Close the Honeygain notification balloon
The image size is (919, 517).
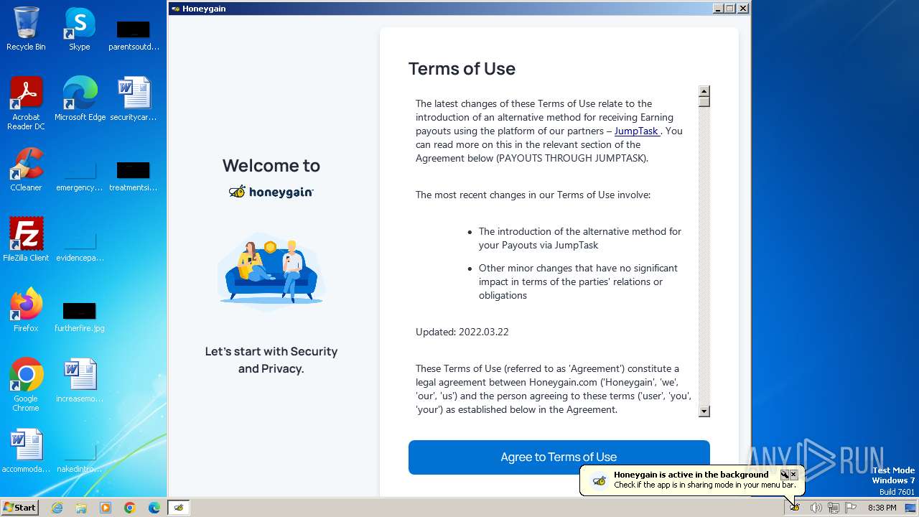point(793,475)
